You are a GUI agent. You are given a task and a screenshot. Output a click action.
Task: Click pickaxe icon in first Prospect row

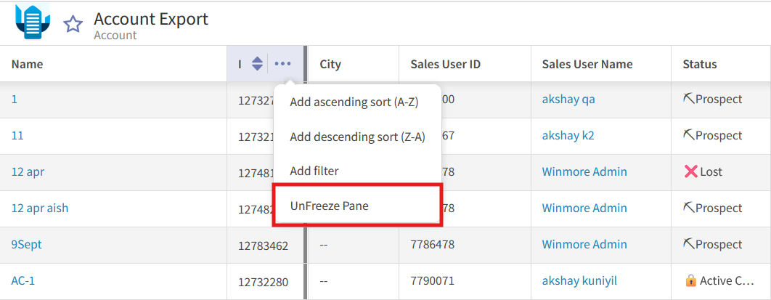[689, 99]
